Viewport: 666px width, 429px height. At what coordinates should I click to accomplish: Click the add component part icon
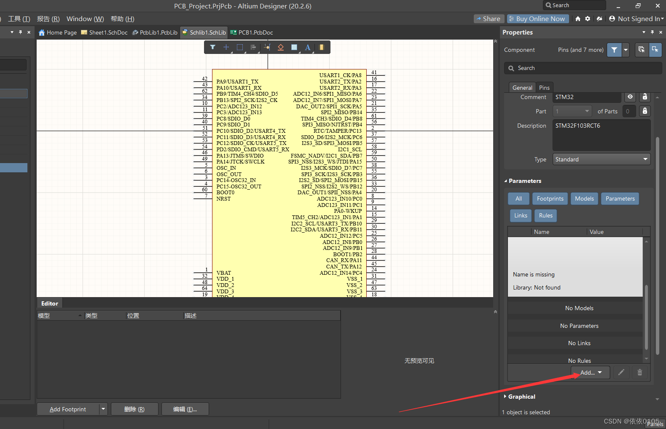point(321,47)
